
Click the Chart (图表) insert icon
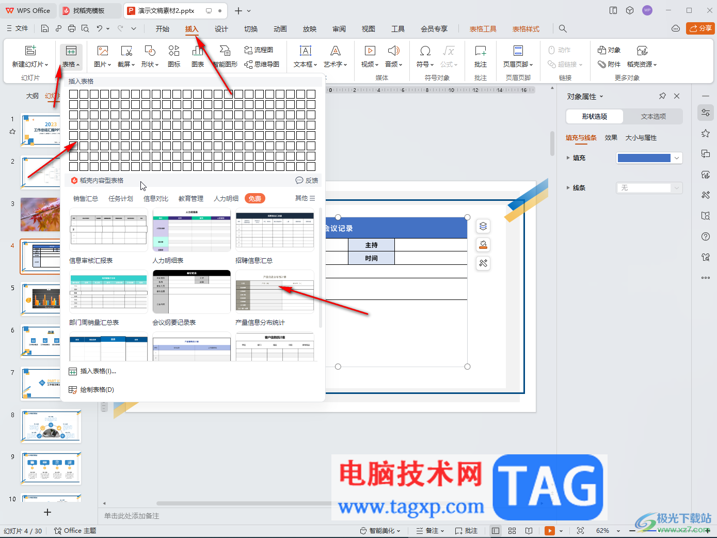(x=198, y=51)
